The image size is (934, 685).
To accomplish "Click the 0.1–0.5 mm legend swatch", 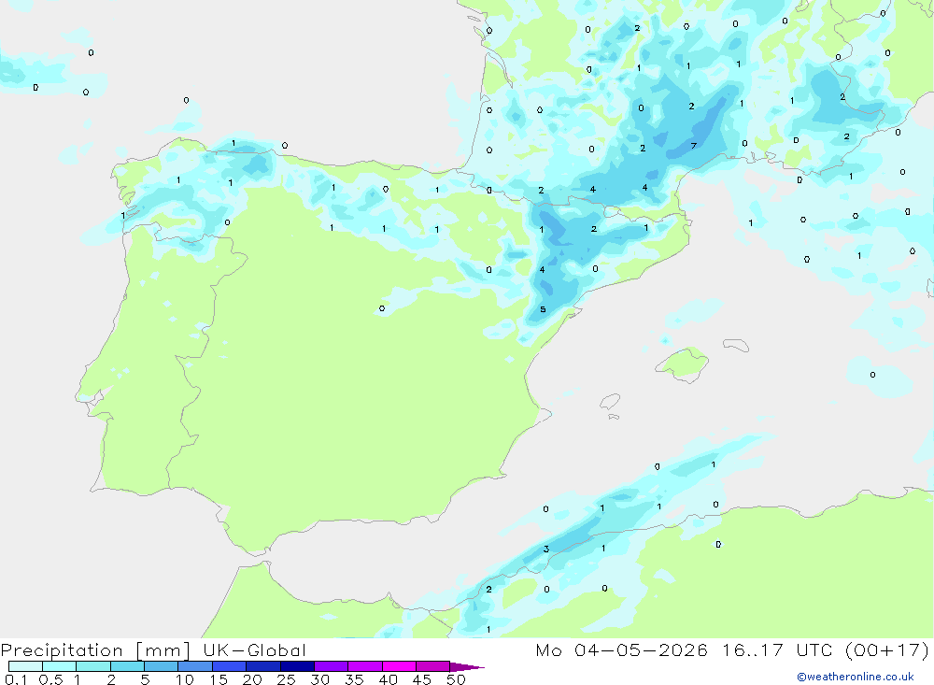I will coord(25,666).
